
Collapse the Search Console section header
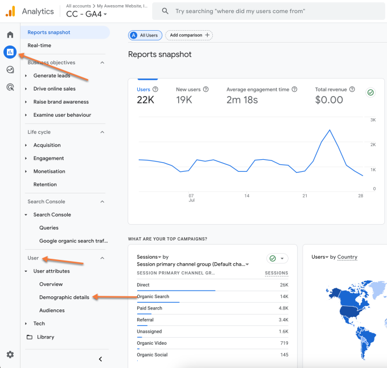coord(102,202)
